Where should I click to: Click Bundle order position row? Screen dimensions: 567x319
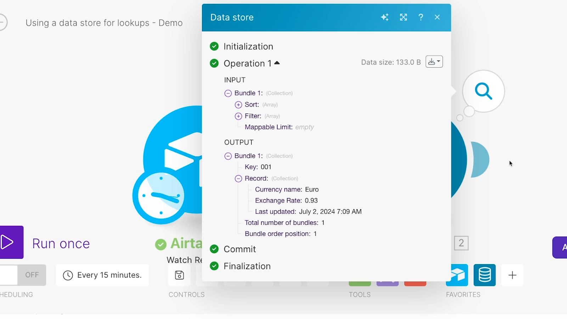pyautogui.click(x=281, y=234)
